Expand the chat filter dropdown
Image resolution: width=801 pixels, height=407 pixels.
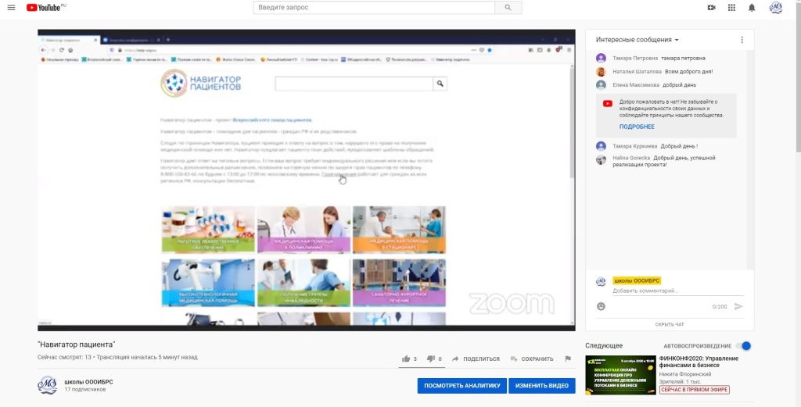[x=638, y=40]
